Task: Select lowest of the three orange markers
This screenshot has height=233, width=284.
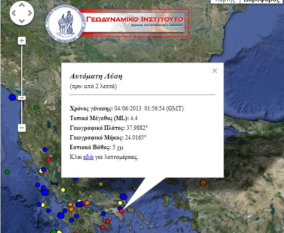Action: (x=71, y=209)
